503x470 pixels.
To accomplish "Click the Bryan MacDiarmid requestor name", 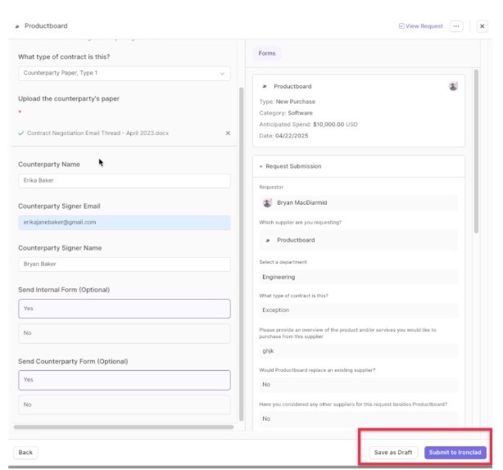I will (301, 202).
